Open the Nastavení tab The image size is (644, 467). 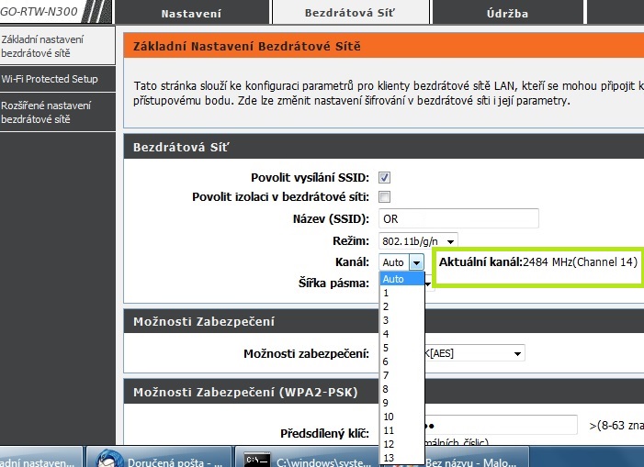[190, 14]
